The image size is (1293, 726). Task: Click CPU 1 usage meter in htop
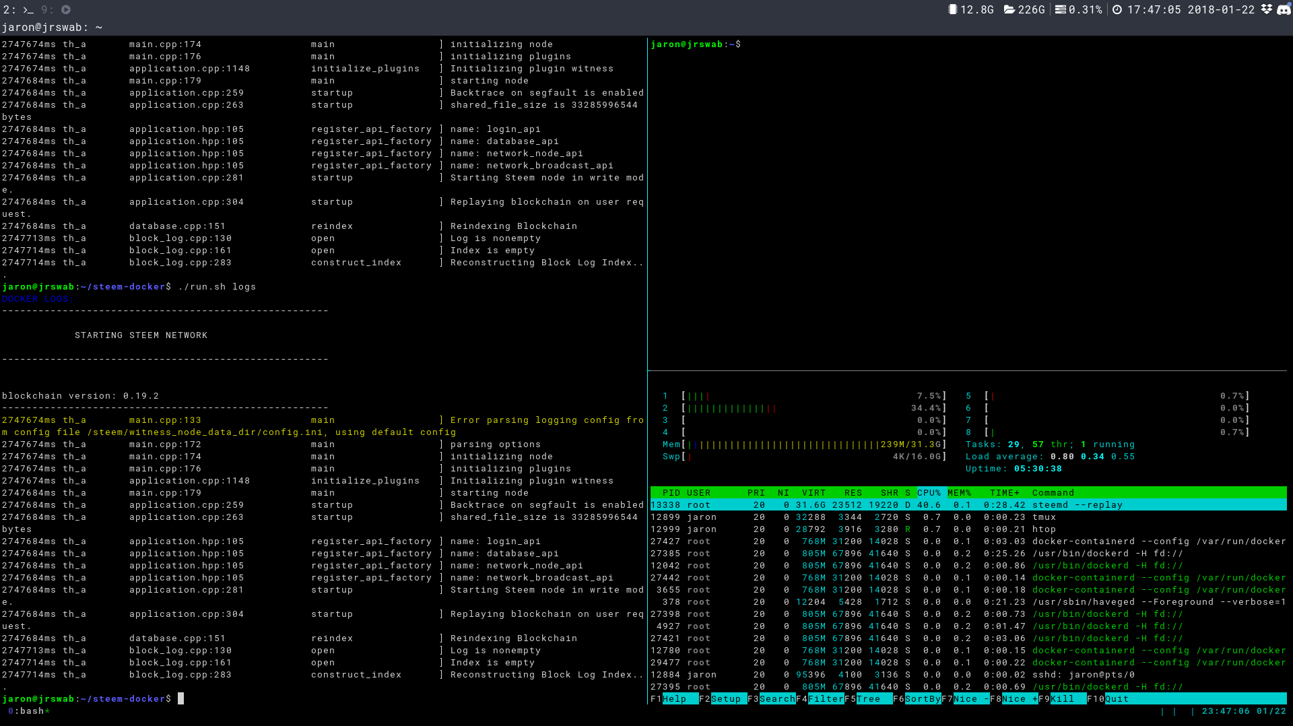tap(805, 396)
